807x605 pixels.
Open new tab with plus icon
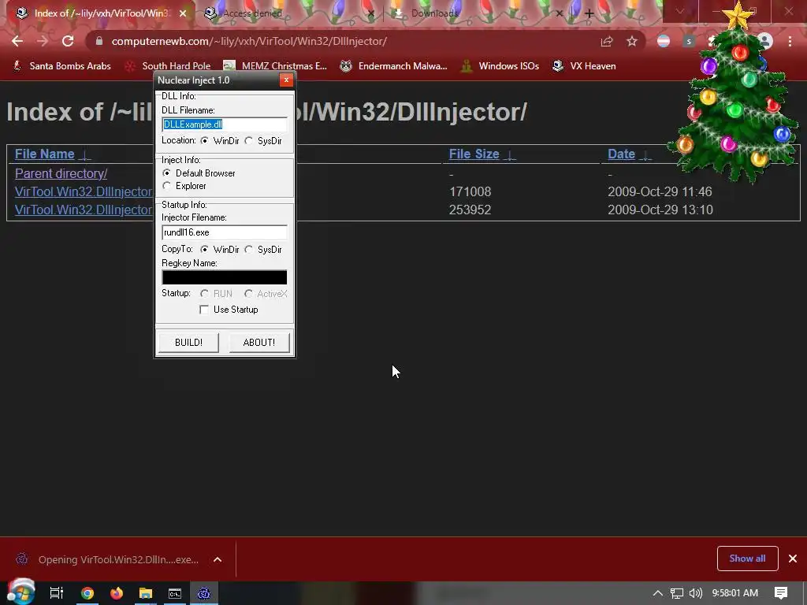point(589,13)
